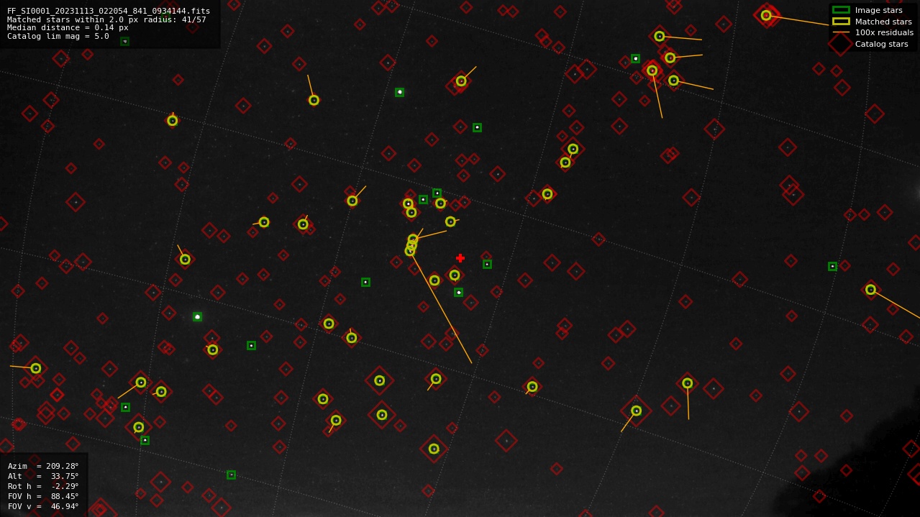Select the red cross center marker
This screenshot has height=517, width=920.
(460, 258)
